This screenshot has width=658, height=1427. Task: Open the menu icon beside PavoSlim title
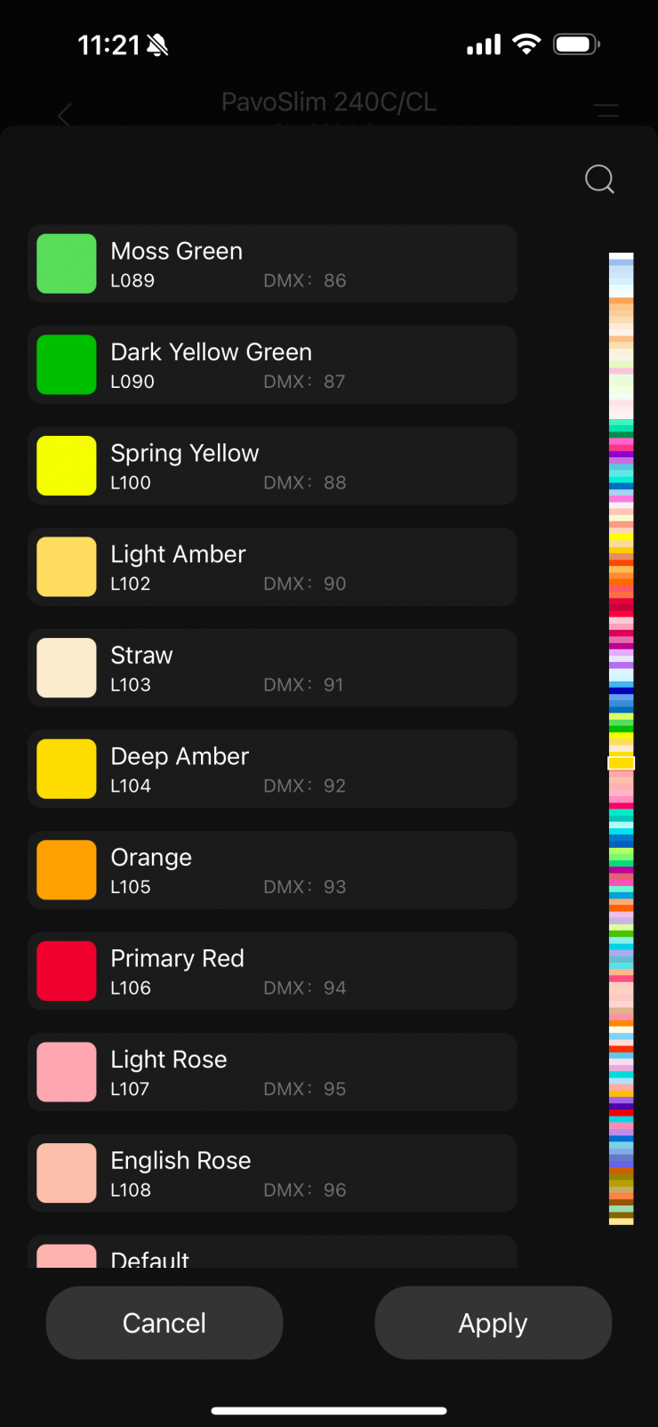606,111
